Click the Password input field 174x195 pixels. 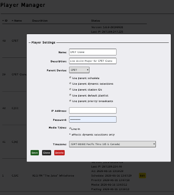click(93, 119)
